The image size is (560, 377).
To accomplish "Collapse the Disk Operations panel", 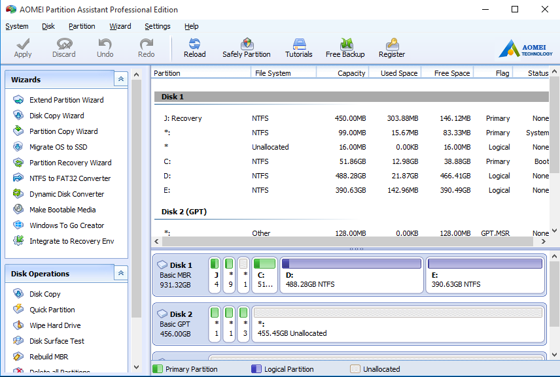I will pos(120,273).
